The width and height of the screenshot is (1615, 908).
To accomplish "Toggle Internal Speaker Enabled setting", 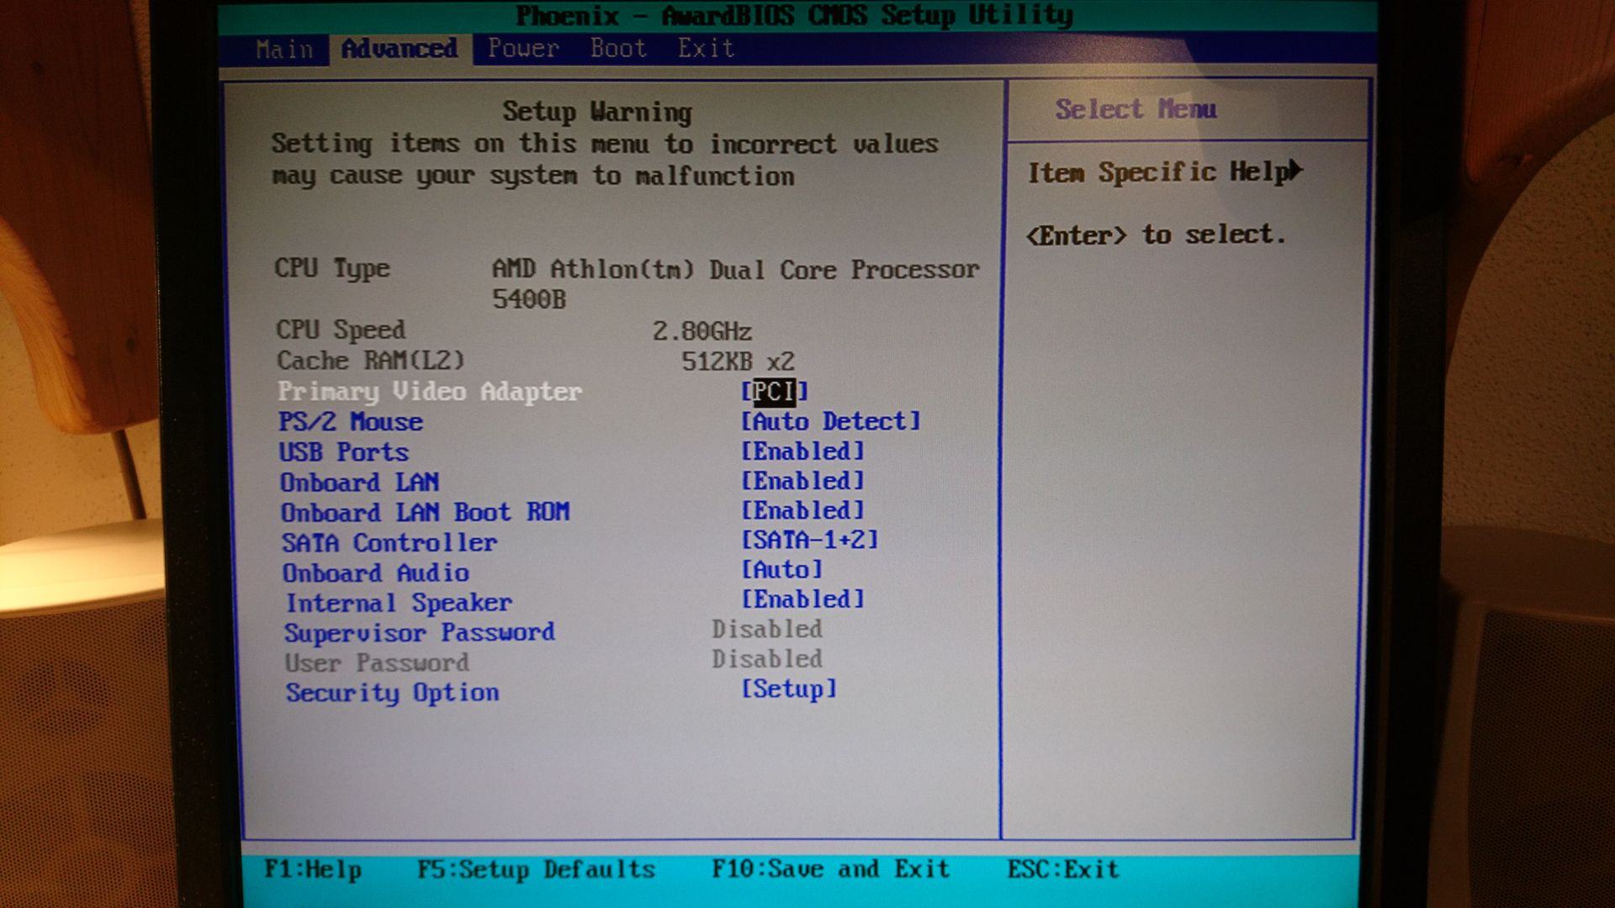I will (802, 599).
